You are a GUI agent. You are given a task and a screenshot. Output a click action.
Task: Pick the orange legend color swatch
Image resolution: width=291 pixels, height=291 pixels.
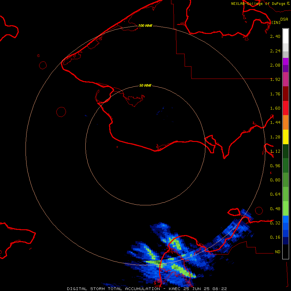point(286,123)
